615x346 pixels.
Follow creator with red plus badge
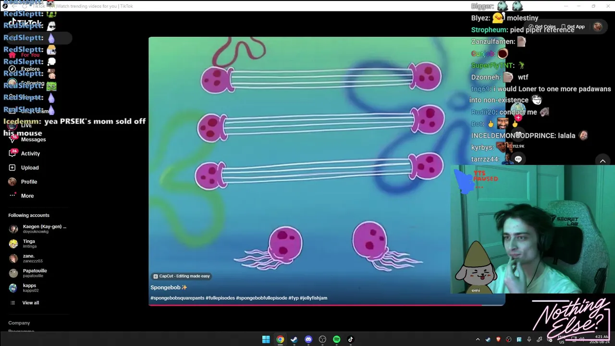tap(518, 118)
